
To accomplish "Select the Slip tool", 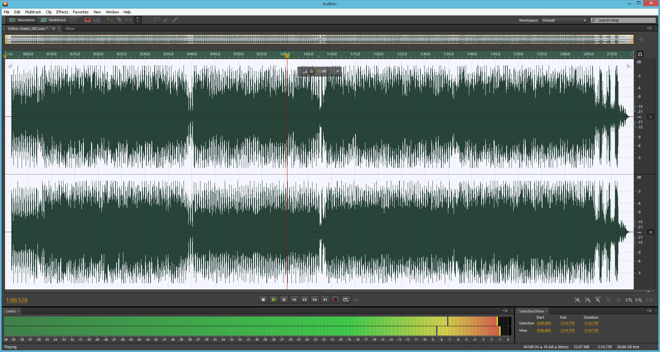I will click(x=129, y=20).
